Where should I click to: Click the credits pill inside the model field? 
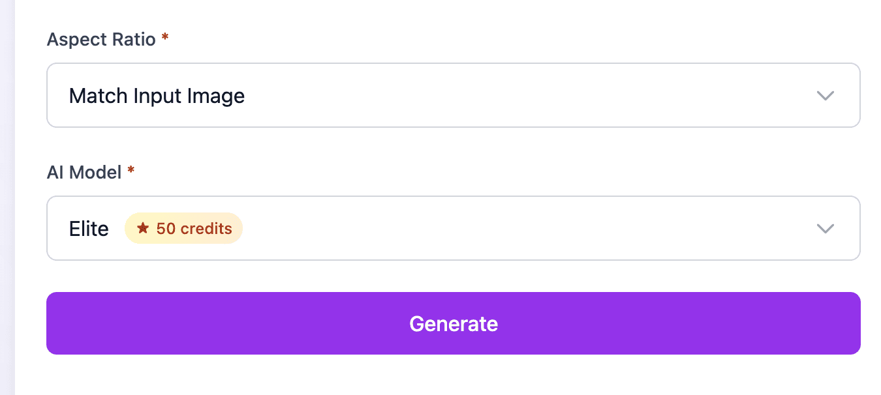(x=183, y=228)
